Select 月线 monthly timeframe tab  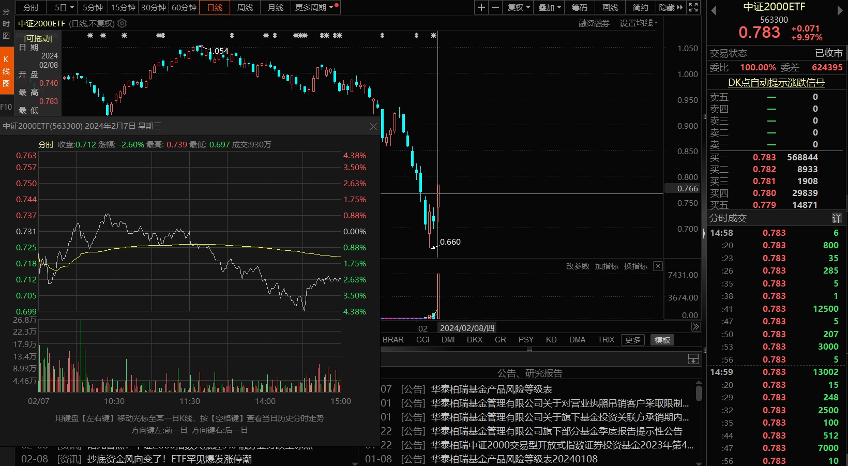tap(276, 7)
